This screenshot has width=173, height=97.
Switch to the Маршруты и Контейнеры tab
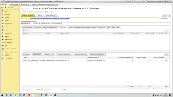tap(50, 27)
